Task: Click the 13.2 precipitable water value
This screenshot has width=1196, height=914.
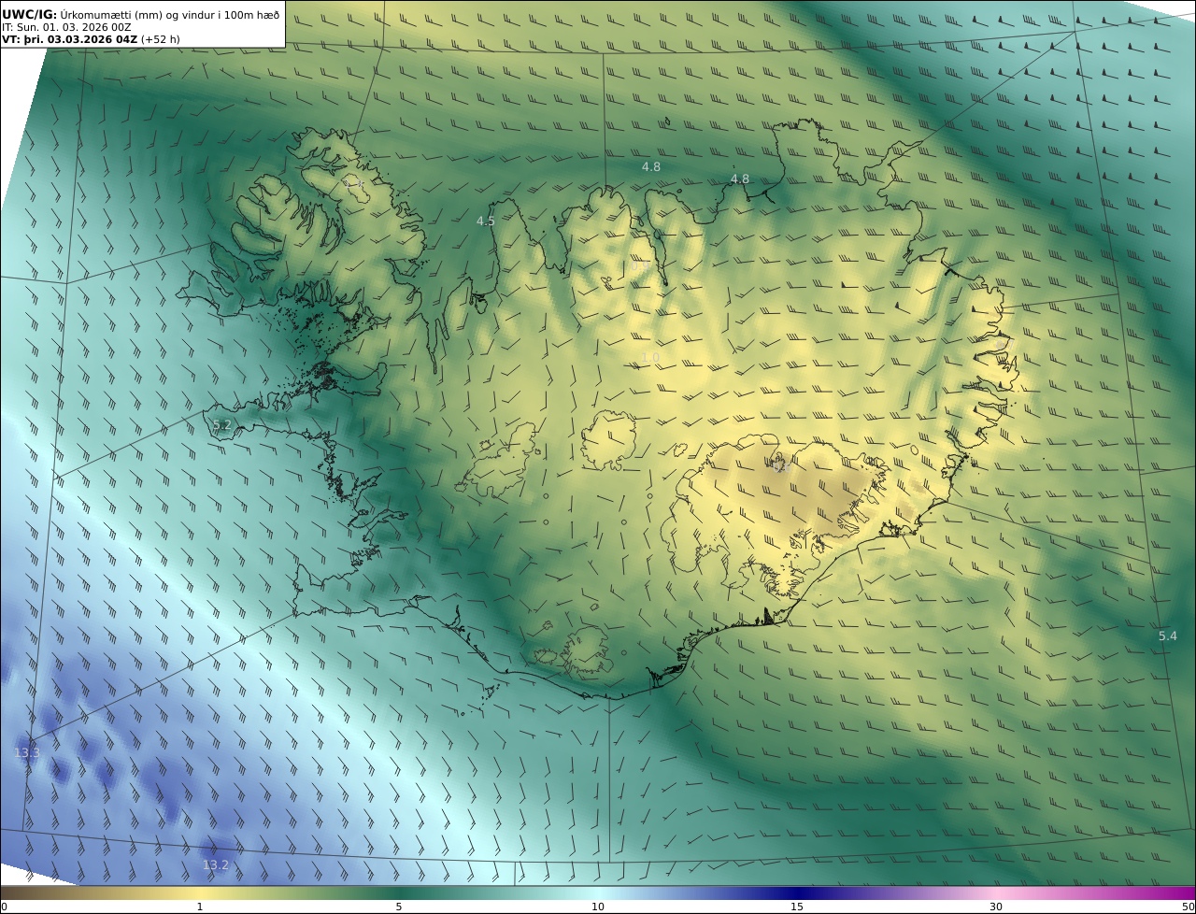Action: point(216,864)
